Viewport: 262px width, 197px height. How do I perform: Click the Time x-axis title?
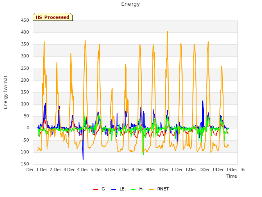click(x=231, y=176)
